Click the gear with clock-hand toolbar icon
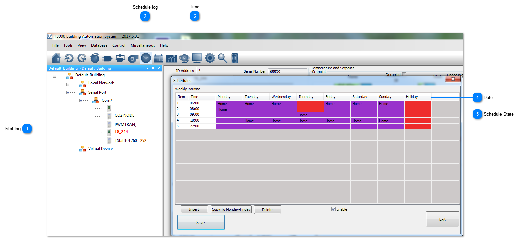 tap(82, 58)
